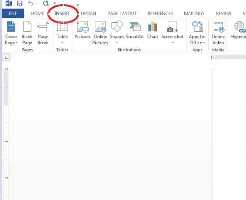
Task: Click the tab stop selector on the ruler corner
Action: coord(6,58)
